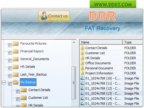Select file 01_1024x768 (14) name
144x108 pixels.
click(x=103, y=98)
